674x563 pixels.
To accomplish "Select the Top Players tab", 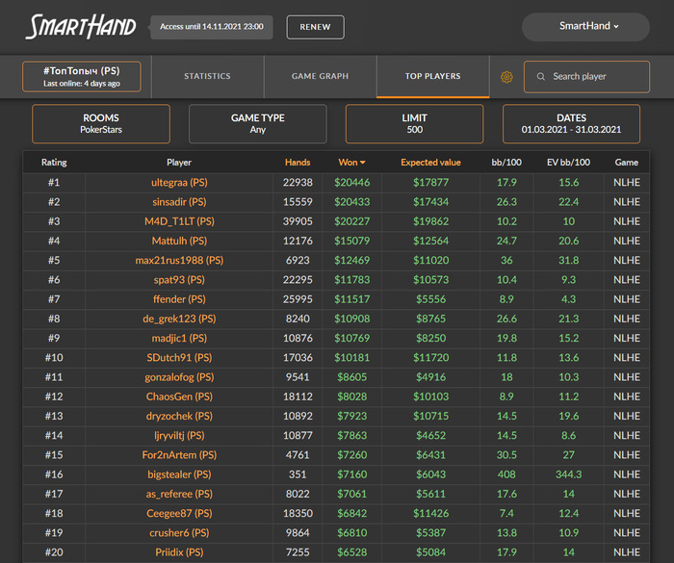I will coord(433,76).
